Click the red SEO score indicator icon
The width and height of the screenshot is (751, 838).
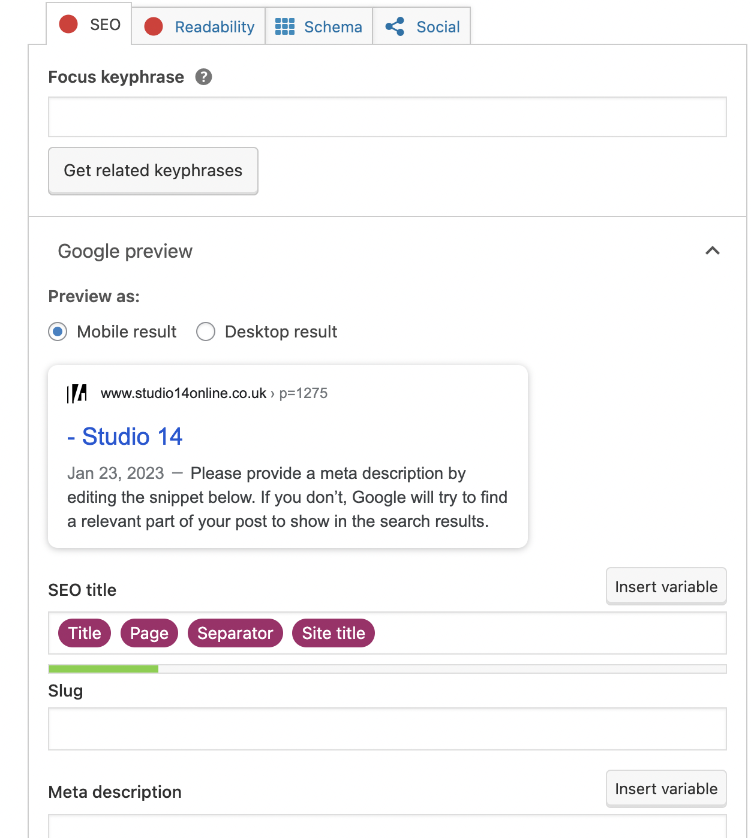coord(68,25)
